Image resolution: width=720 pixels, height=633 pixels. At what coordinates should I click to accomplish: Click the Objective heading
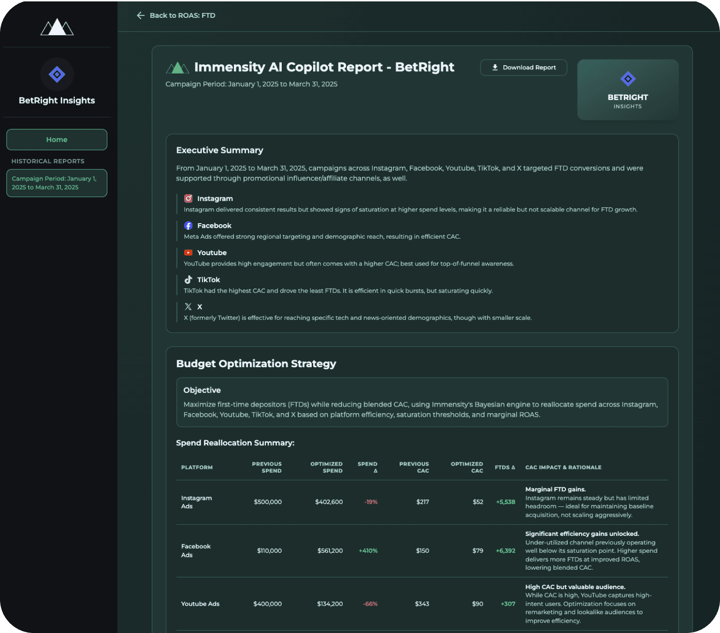click(x=202, y=390)
